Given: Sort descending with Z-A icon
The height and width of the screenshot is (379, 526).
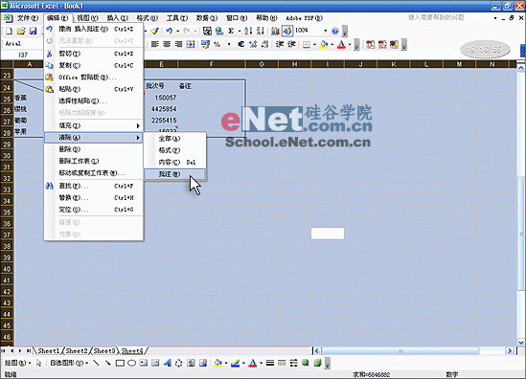Looking at the screenshot, I should coord(260,31).
